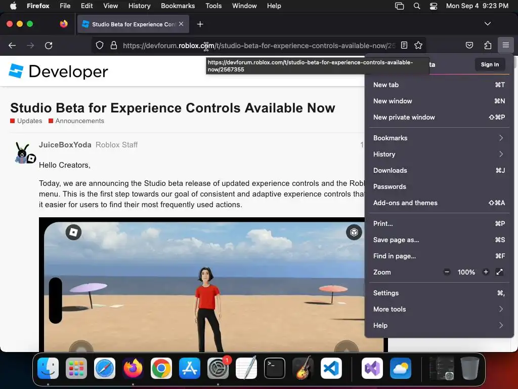The height and width of the screenshot is (389, 518).
Task: Choose New window menu entry
Action: click(439, 101)
